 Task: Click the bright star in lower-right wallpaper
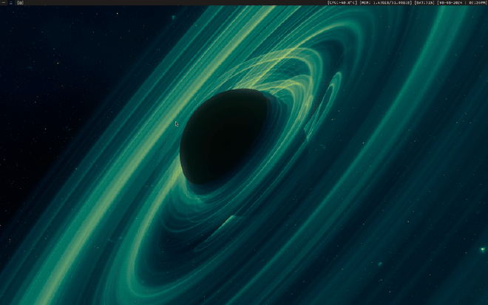[379, 264]
